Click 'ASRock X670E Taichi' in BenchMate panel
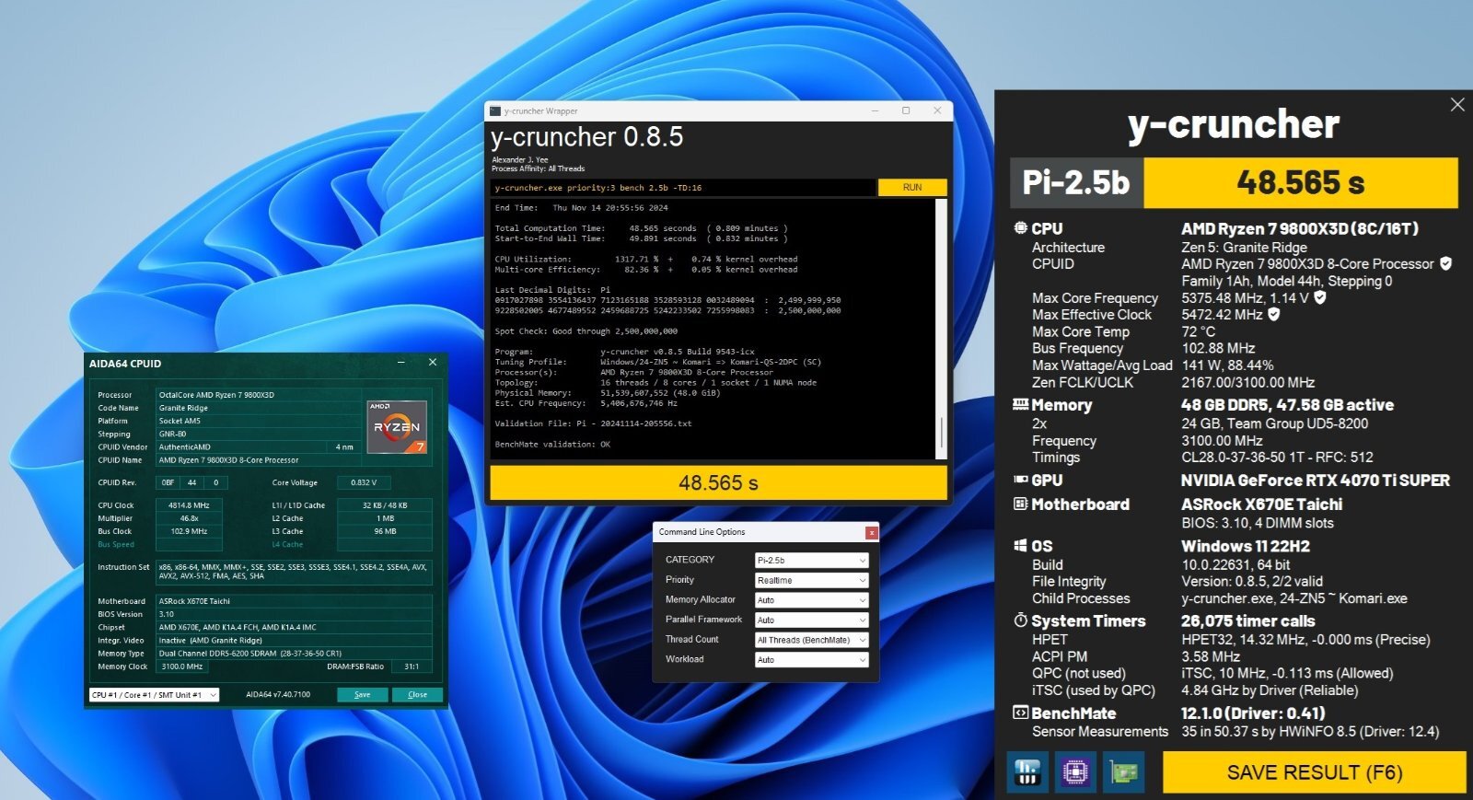 (1261, 504)
